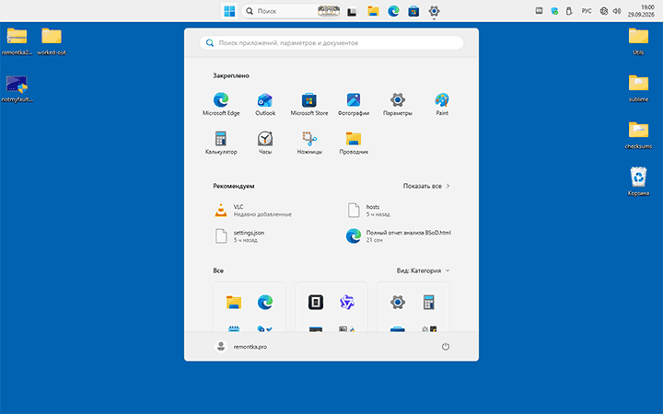The height and width of the screenshot is (414, 663).
Task: Open Проводник from the pinned apps
Action: tap(354, 143)
